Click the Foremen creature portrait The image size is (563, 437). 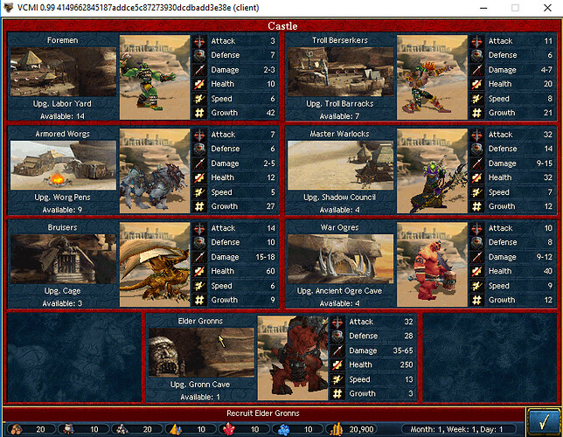pyautogui.click(x=155, y=77)
